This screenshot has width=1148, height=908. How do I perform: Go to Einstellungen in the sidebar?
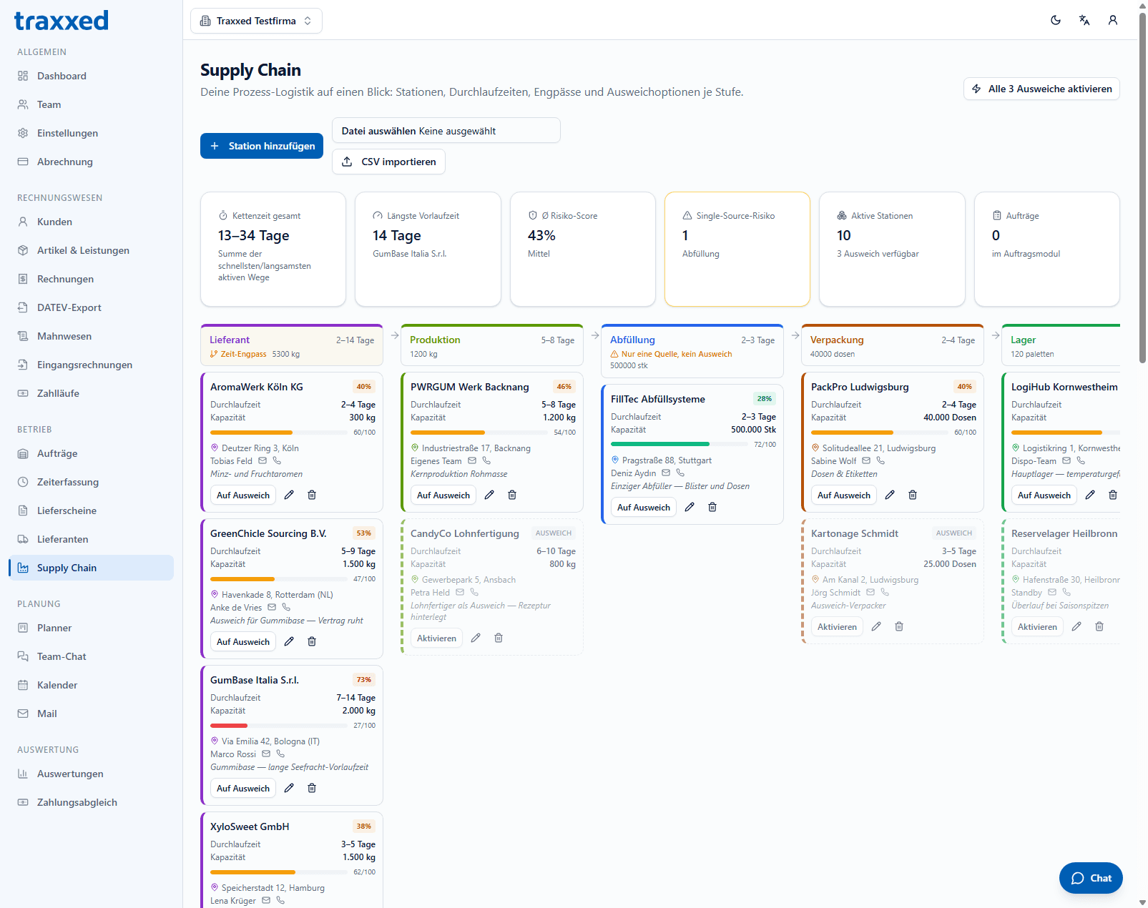pyautogui.click(x=91, y=133)
